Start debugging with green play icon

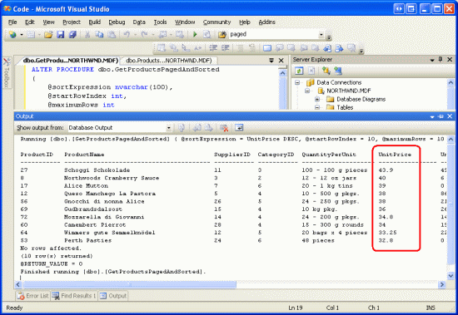(195, 34)
